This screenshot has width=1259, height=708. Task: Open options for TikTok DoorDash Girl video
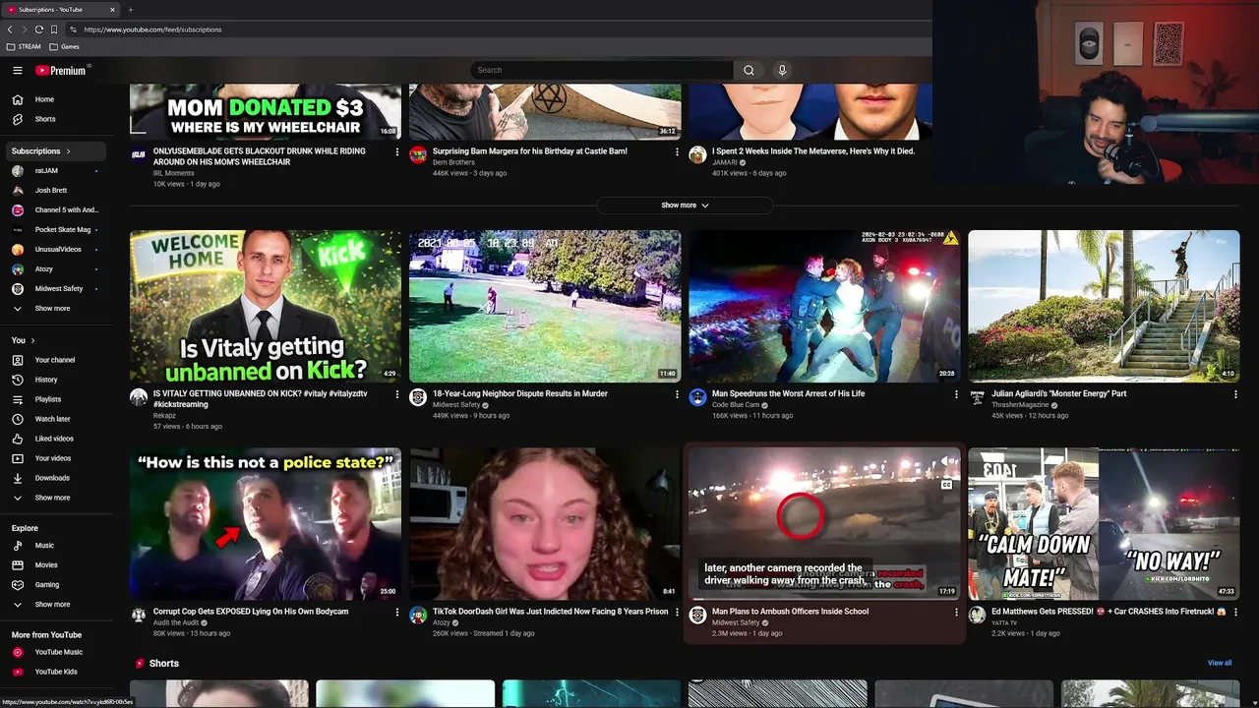[x=677, y=612]
